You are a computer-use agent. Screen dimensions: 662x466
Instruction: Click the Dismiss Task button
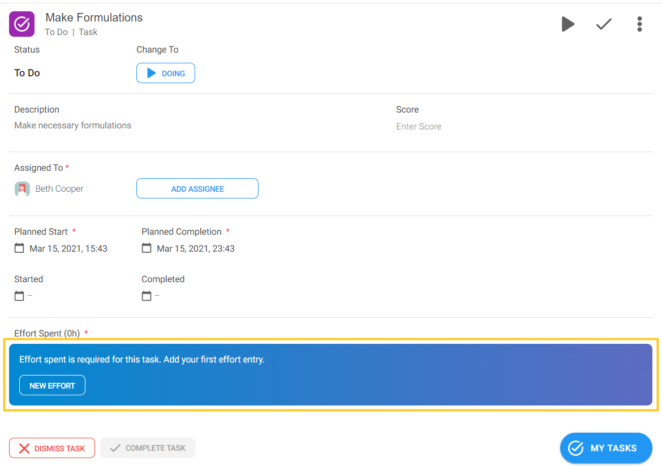pyautogui.click(x=52, y=448)
